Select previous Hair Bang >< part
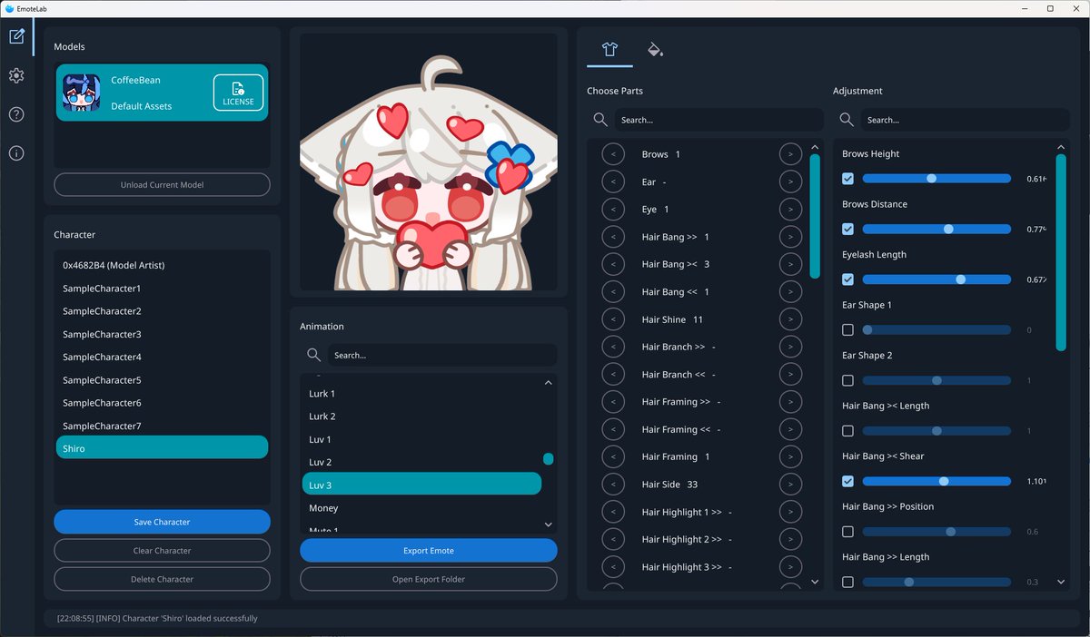This screenshot has width=1090, height=637. pyautogui.click(x=613, y=264)
